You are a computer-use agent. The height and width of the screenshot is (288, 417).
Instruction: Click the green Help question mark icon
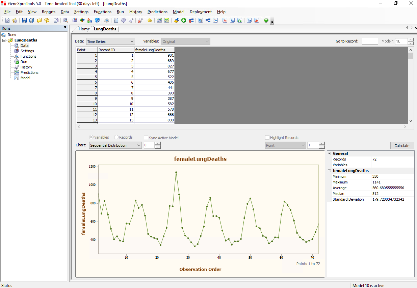tap(266, 21)
